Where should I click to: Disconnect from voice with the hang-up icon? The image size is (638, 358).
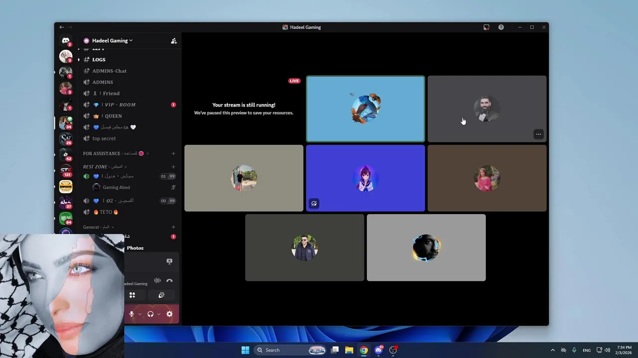[x=169, y=280]
